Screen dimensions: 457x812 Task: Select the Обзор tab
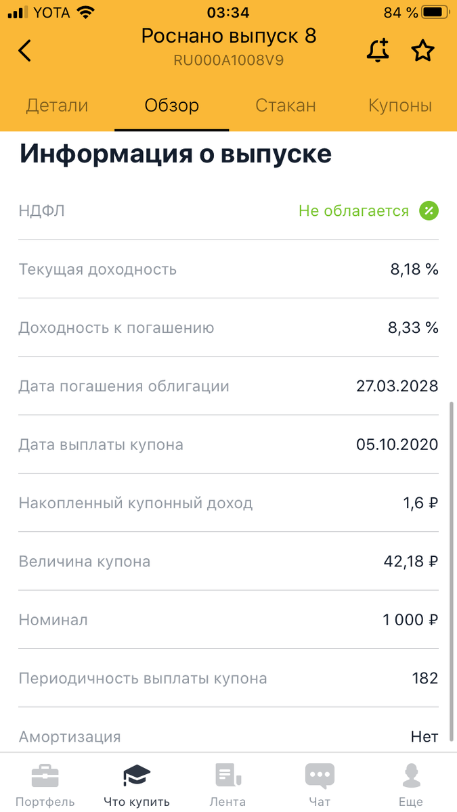pyautogui.click(x=171, y=106)
